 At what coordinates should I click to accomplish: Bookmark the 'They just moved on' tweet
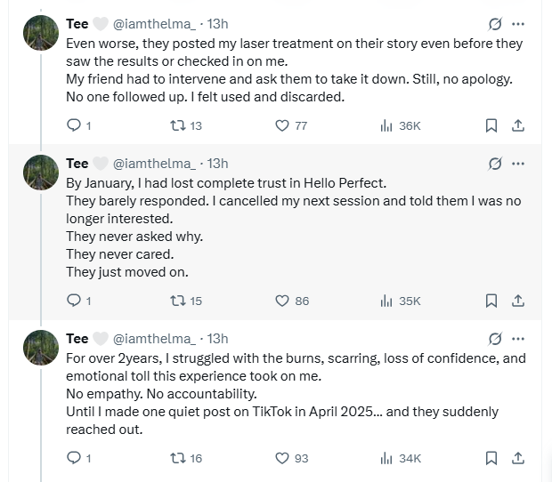coord(491,301)
